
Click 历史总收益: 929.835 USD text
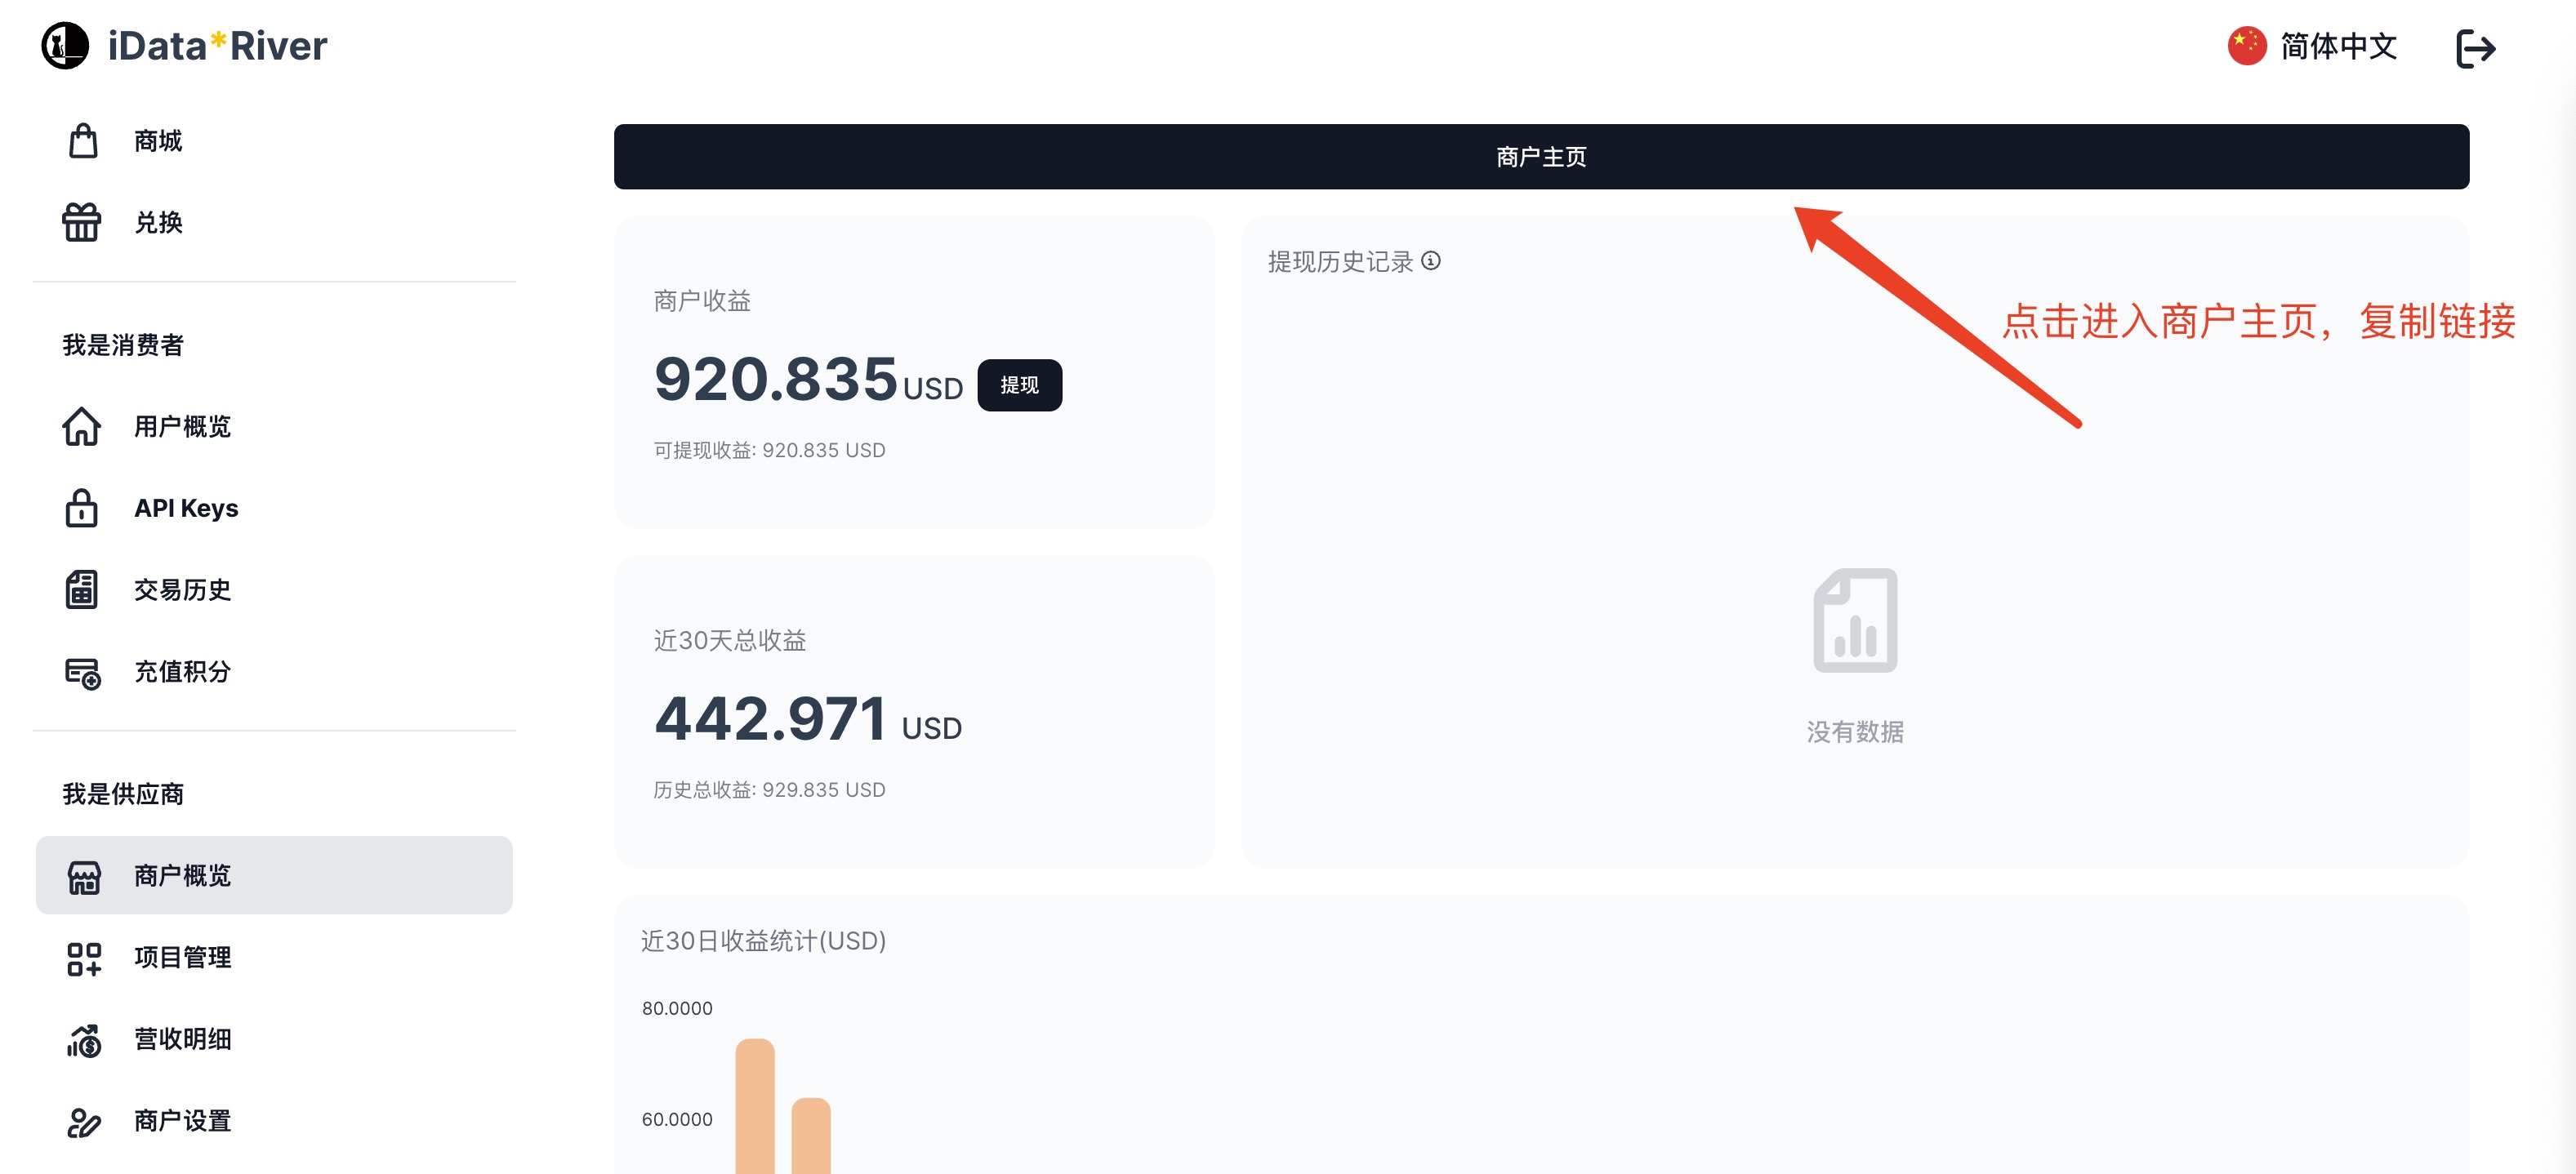click(x=769, y=790)
